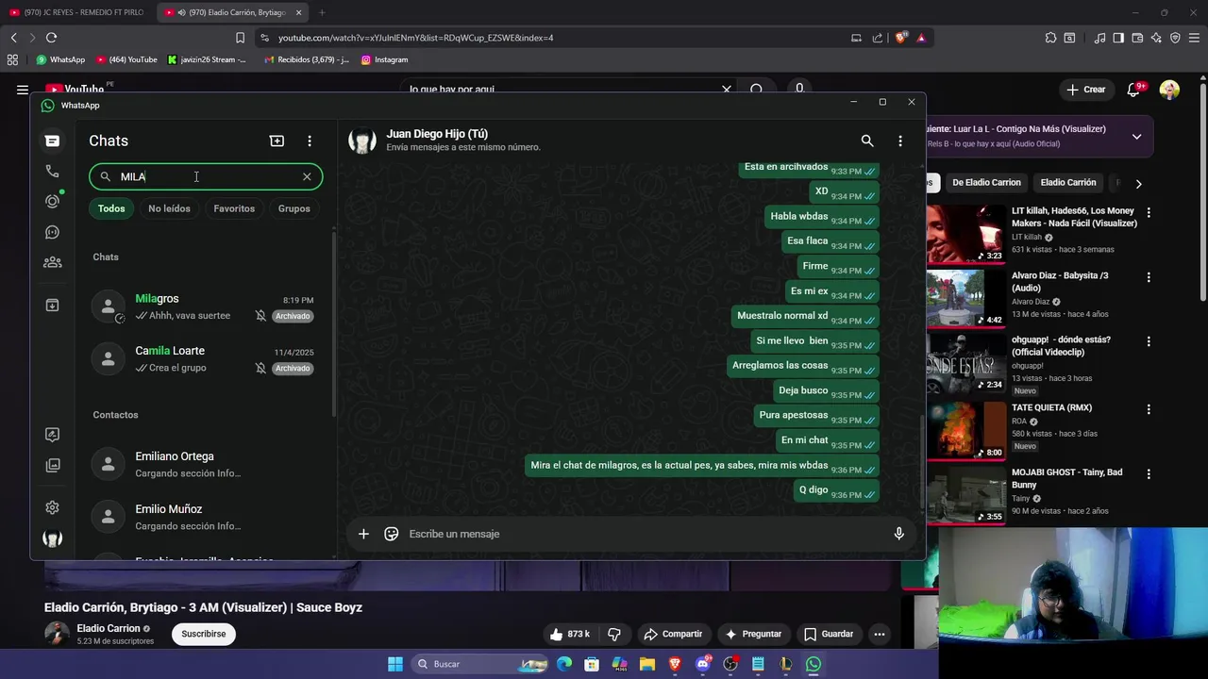Select the Todos filter chip
The image size is (1208, 679).
(111, 208)
